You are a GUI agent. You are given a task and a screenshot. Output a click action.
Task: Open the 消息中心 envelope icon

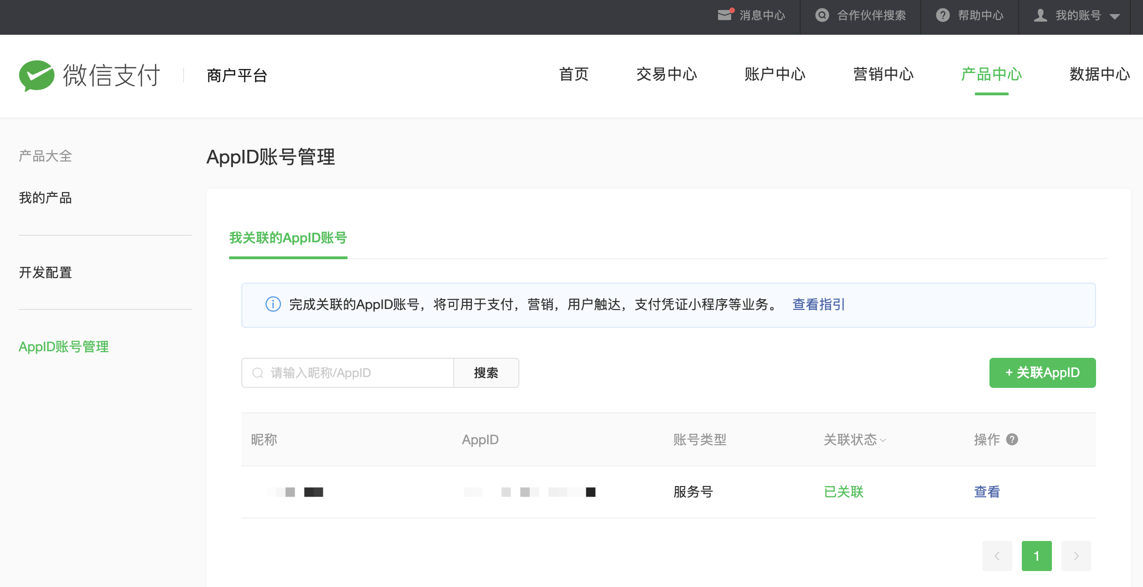point(725,15)
